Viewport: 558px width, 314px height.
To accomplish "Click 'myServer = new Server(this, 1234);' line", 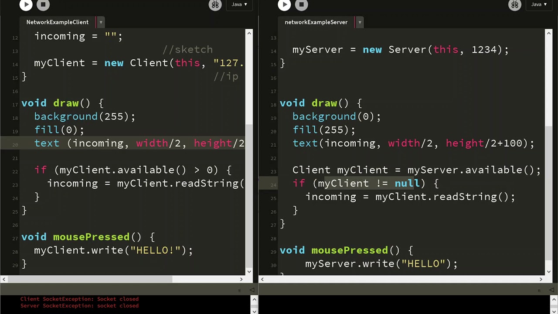I will click(400, 50).
